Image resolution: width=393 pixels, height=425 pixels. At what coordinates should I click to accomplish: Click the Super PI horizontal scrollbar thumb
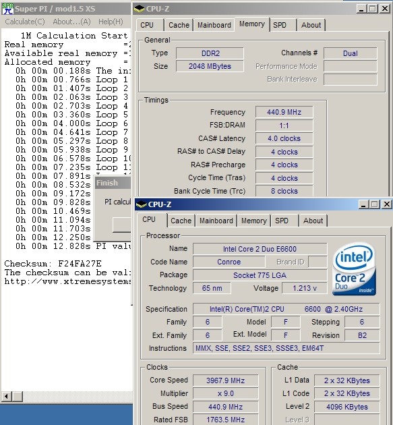click(x=18, y=397)
